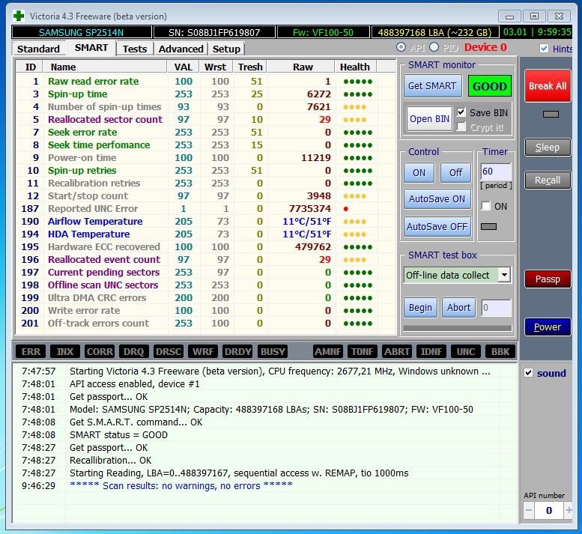Screen dimensions: 582x534
Task: Click the IDNF error indicator
Action: pos(431,351)
